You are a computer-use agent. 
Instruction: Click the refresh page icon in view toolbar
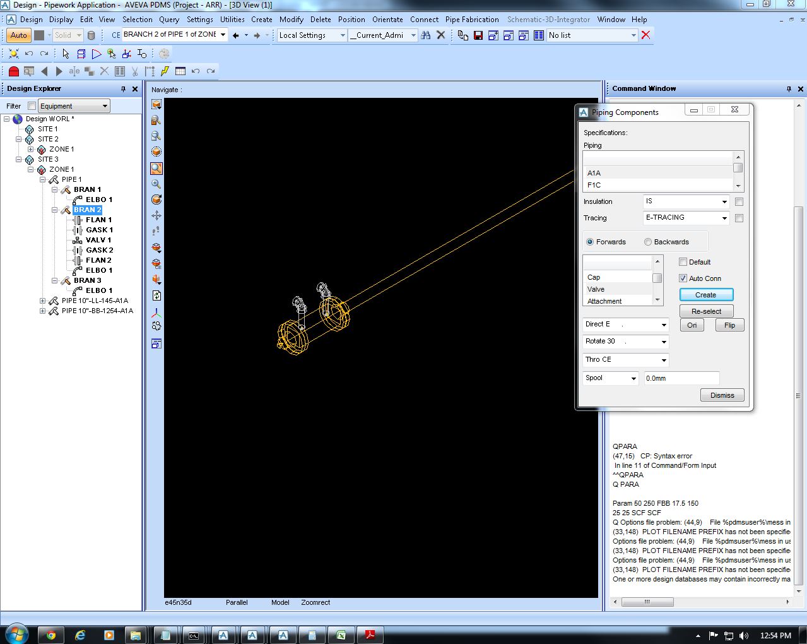click(x=156, y=295)
